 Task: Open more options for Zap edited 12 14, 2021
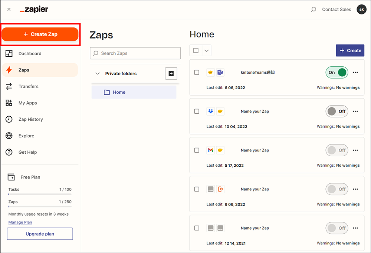click(355, 228)
